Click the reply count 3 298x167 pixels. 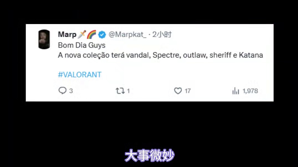click(71, 91)
